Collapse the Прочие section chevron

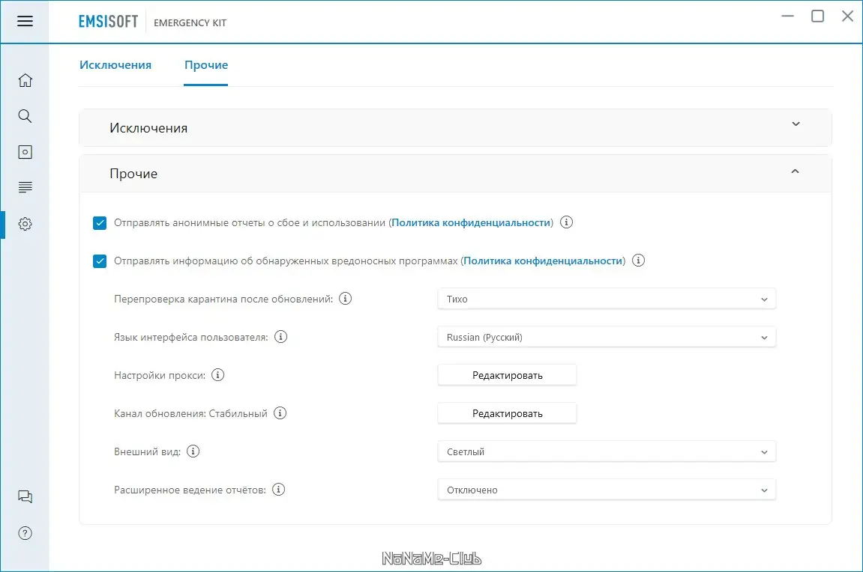tap(796, 171)
